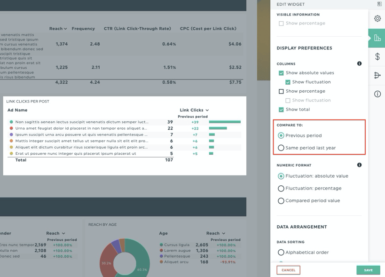
Task: Click the green Save button
Action: (x=368, y=270)
